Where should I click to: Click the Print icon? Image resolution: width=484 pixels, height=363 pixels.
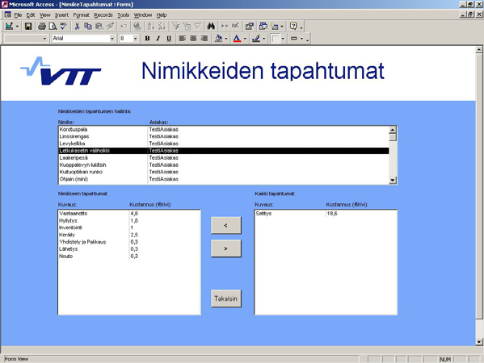(x=42, y=27)
